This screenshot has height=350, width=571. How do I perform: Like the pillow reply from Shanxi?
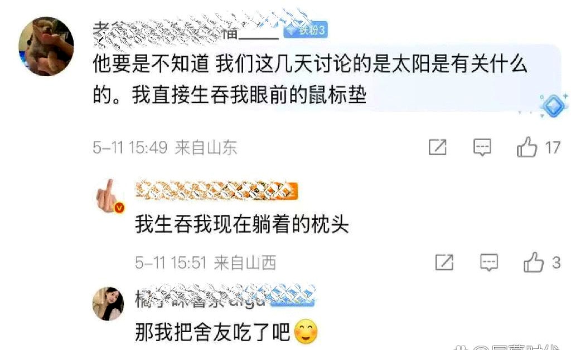(x=534, y=262)
